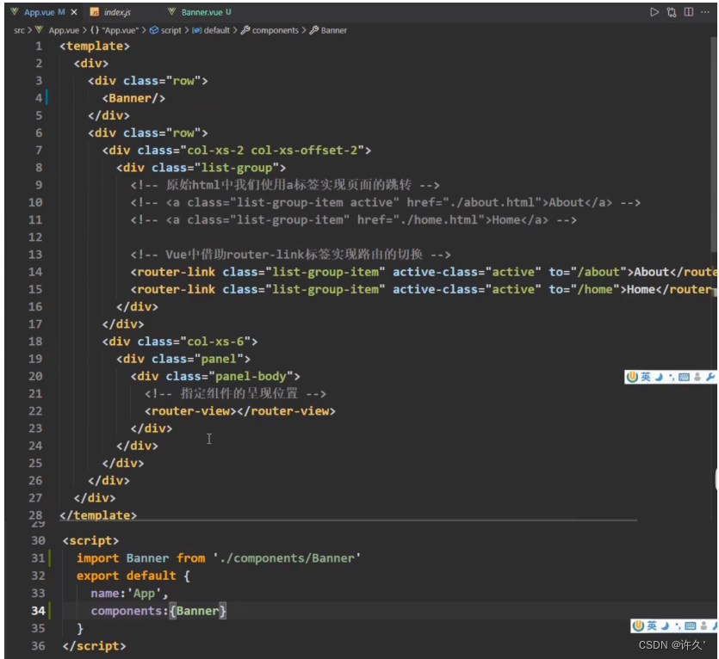Image resolution: width=719 pixels, height=659 pixels.
Task: Click upper IME toolbar U logo icon
Action: point(632,377)
